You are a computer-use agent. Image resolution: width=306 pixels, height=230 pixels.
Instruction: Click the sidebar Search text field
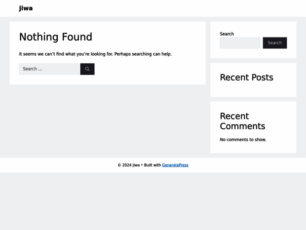point(240,43)
